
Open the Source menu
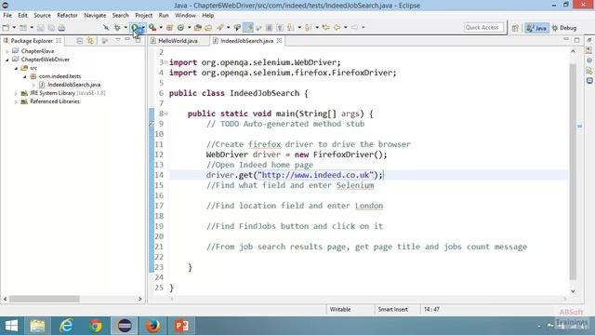coord(42,15)
